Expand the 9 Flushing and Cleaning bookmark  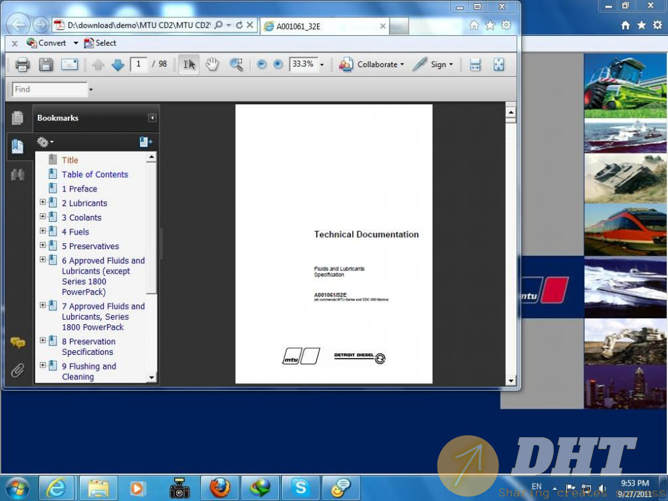pyautogui.click(x=43, y=365)
